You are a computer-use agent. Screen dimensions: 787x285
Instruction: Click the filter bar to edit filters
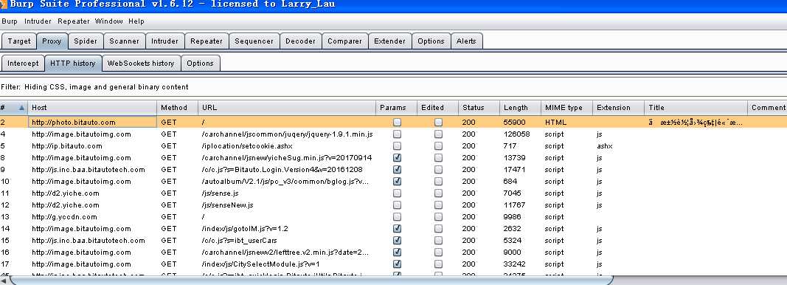tap(394, 87)
